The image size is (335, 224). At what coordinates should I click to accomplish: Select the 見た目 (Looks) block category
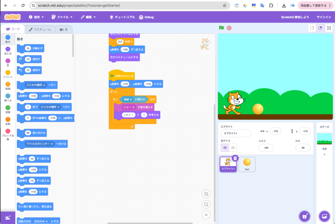coord(8,51)
